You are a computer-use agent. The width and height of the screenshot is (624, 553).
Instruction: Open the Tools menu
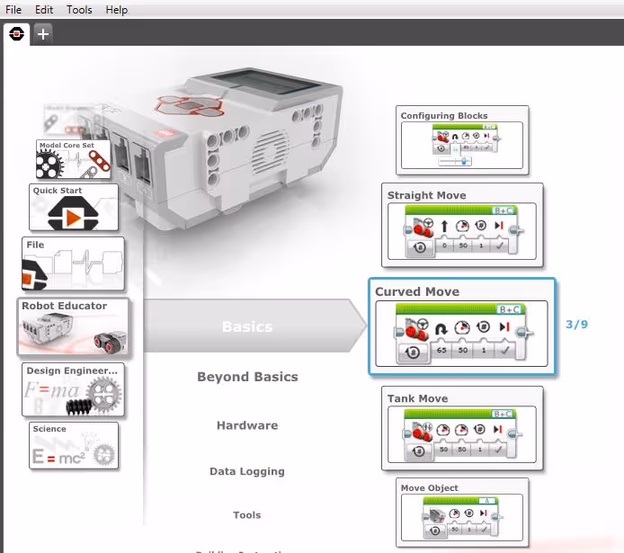[x=79, y=10]
